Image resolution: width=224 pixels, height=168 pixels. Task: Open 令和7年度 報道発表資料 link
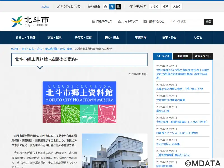click(x=182, y=122)
